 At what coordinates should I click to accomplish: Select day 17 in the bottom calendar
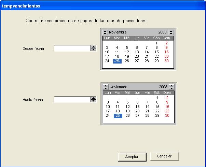tap(108, 111)
